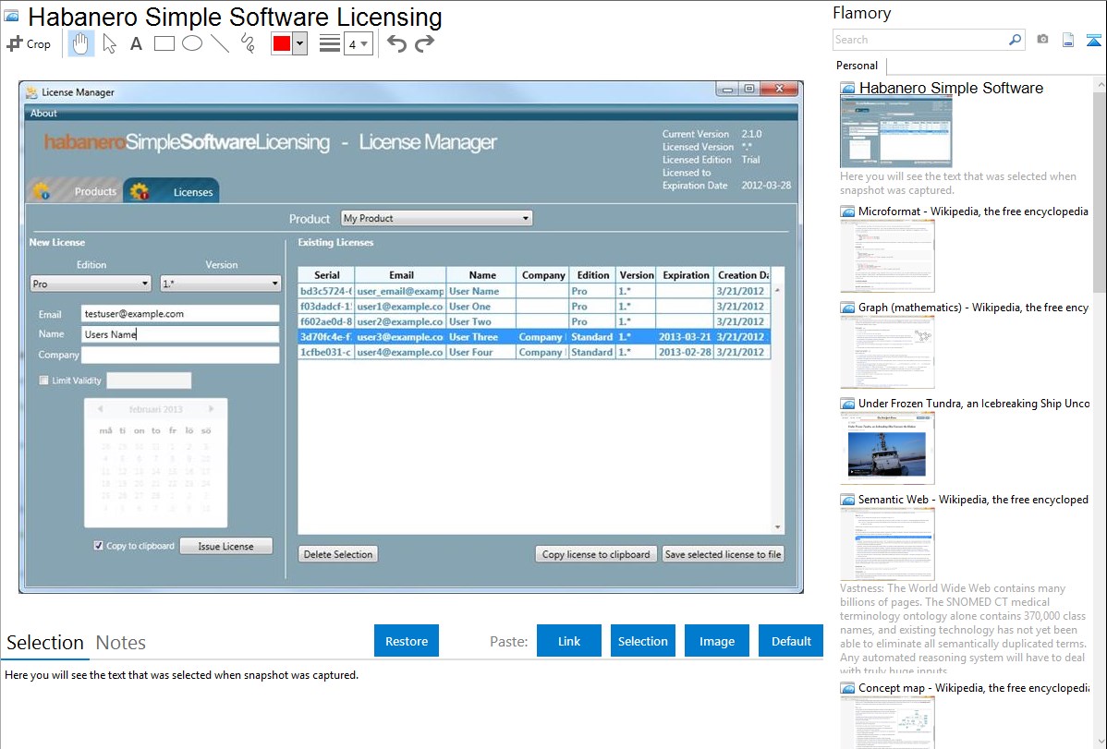Select the freehand curve tool
The width and height of the screenshot is (1107, 749).
click(248, 43)
